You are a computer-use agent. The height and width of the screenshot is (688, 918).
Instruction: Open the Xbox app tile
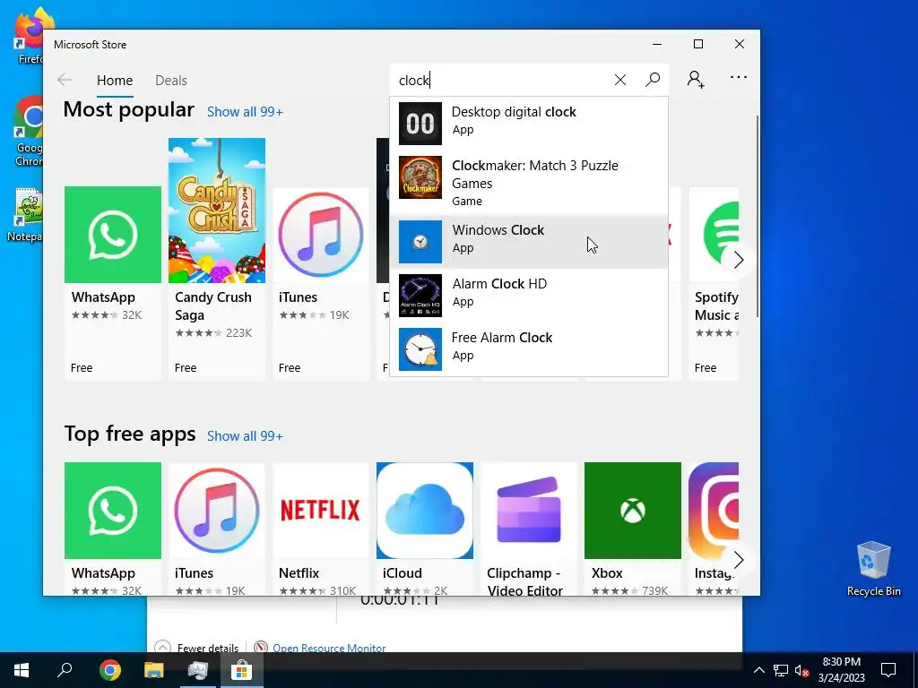click(632, 529)
